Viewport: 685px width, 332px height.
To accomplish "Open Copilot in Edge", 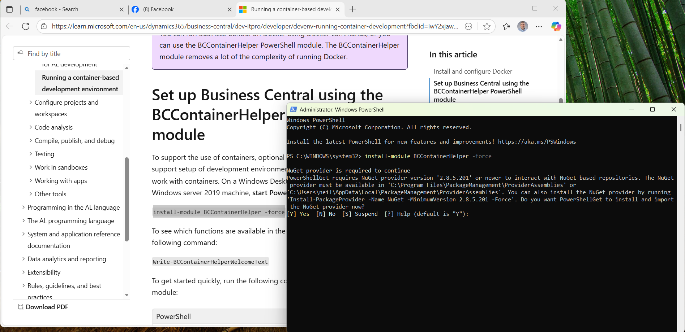I will (556, 26).
